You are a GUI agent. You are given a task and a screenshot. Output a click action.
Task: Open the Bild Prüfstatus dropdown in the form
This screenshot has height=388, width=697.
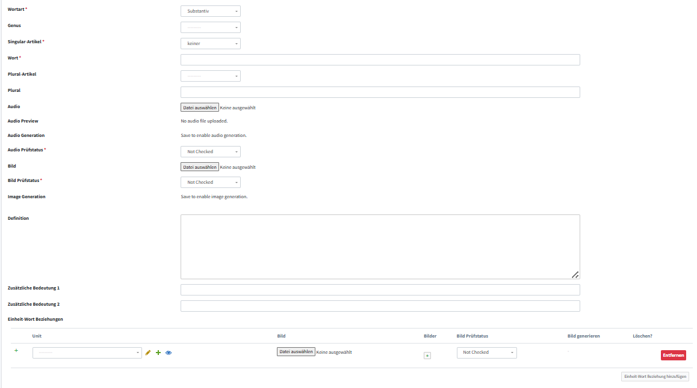point(210,182)
